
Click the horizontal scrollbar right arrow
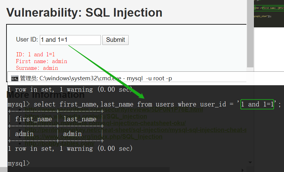click(x=242, y=170)
